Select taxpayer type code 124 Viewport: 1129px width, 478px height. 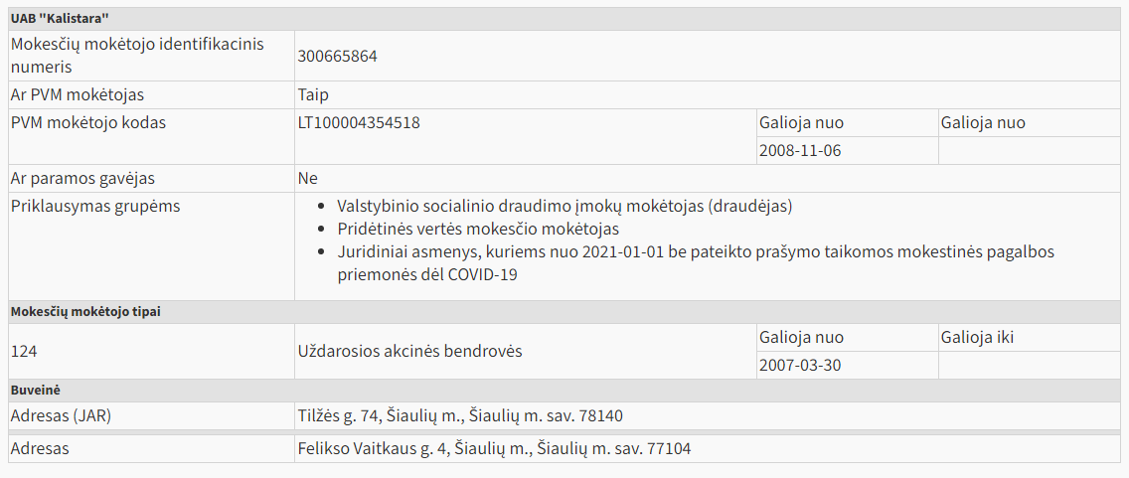pyautogui.click(x=24, y=351)
